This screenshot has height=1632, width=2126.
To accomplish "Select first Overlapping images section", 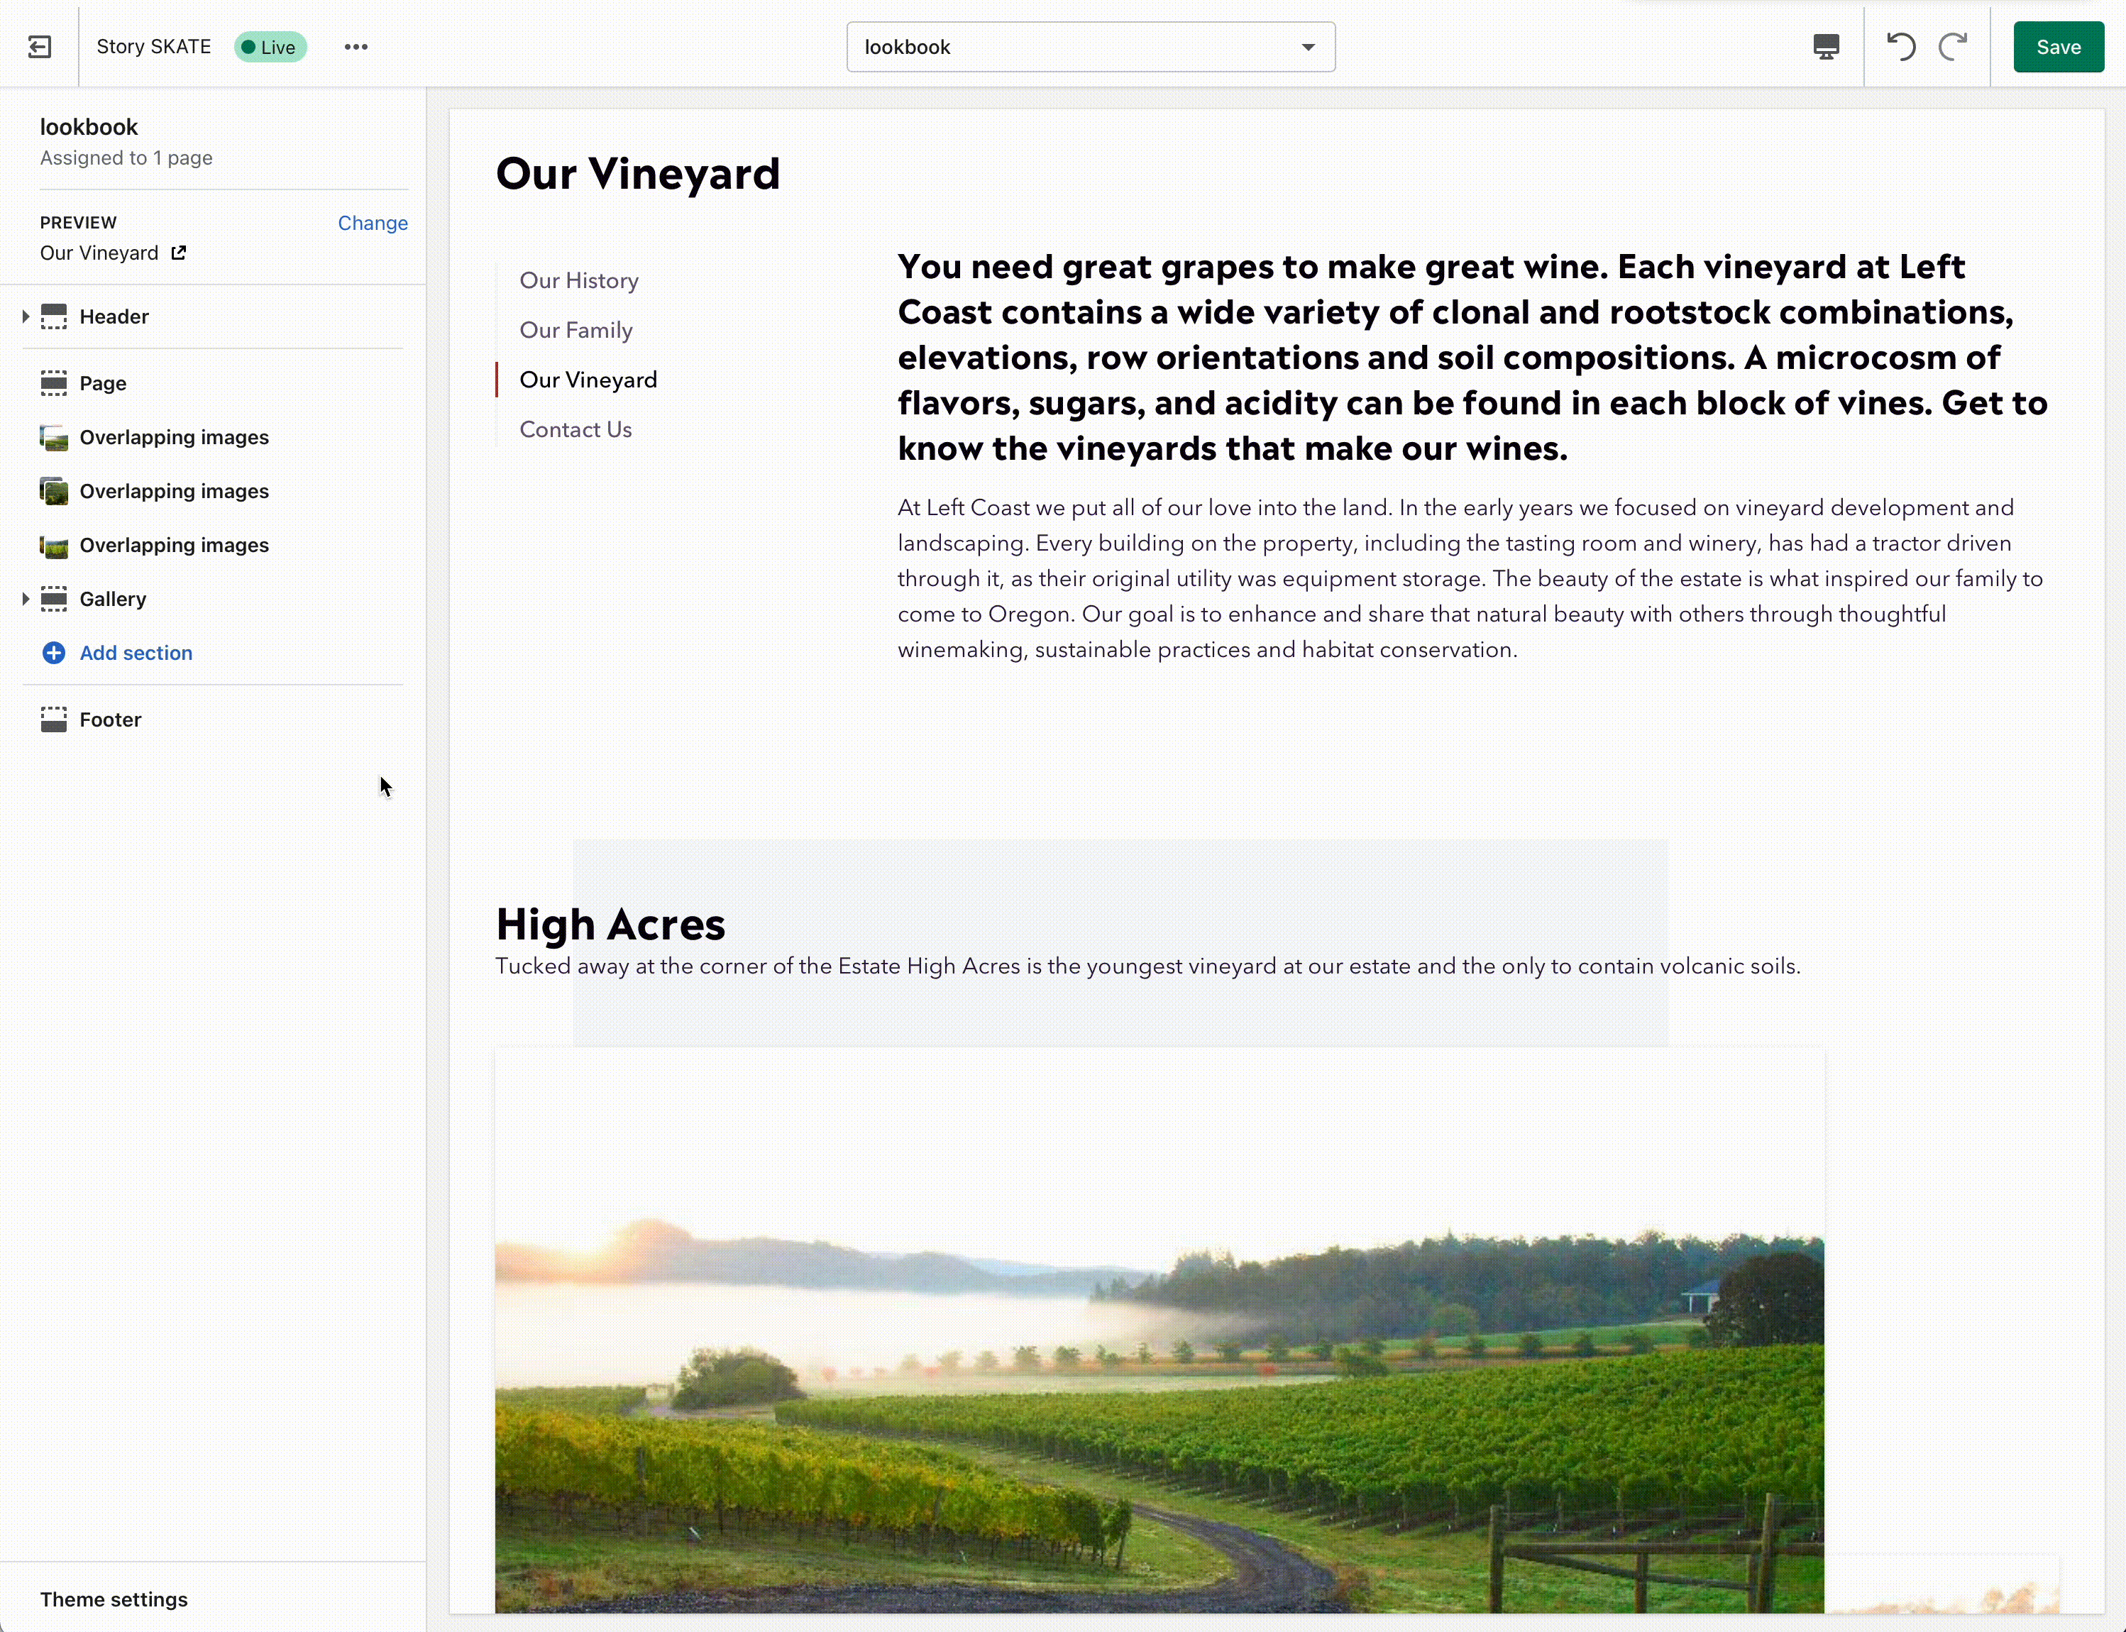I will pyautogui.click(x=174, y=437).
